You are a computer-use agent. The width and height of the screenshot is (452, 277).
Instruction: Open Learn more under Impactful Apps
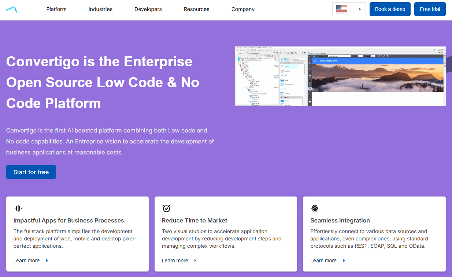(26, 261)
